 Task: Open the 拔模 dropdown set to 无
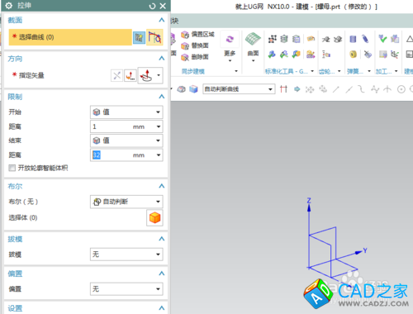click(x=126, y=255)
